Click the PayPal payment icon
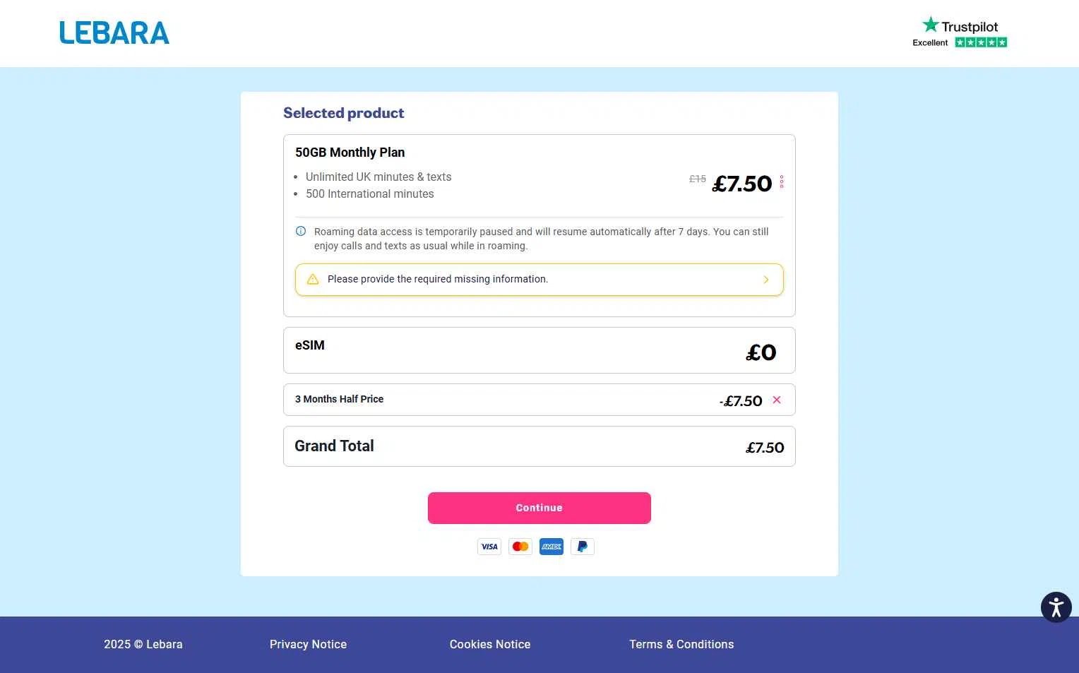This screenshot has width=1079, height=673. (x=583, y=547)
